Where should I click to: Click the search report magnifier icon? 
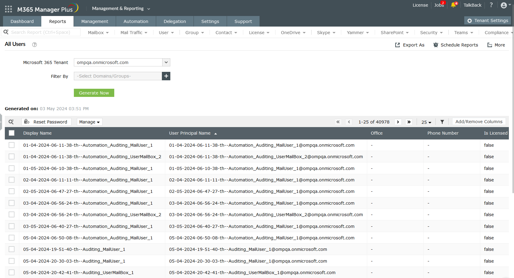[x=6, y=32]
